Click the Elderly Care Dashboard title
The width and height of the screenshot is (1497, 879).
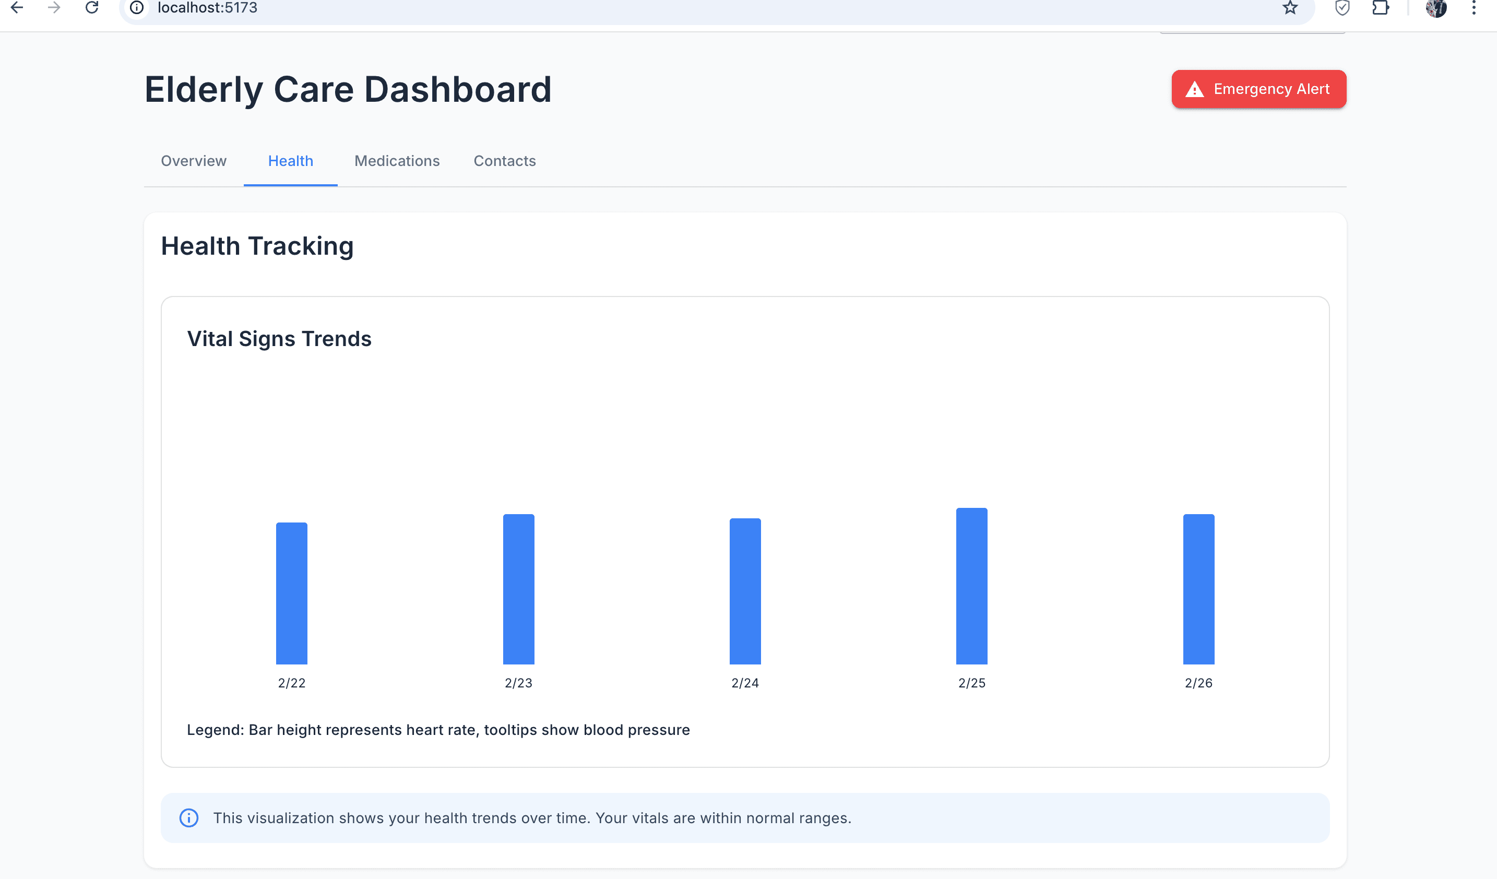coord(348,90)
